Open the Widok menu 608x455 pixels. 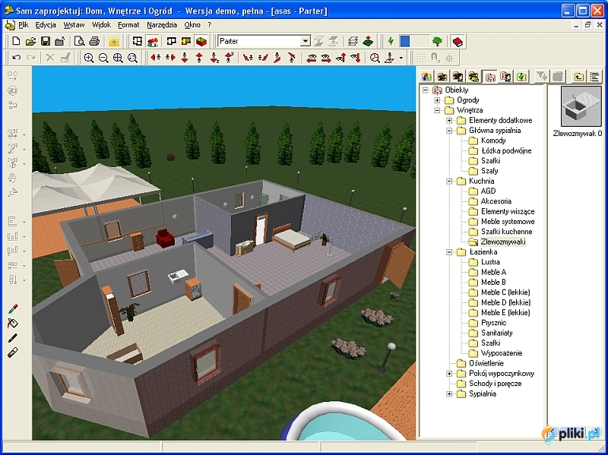tap(101, 25)
